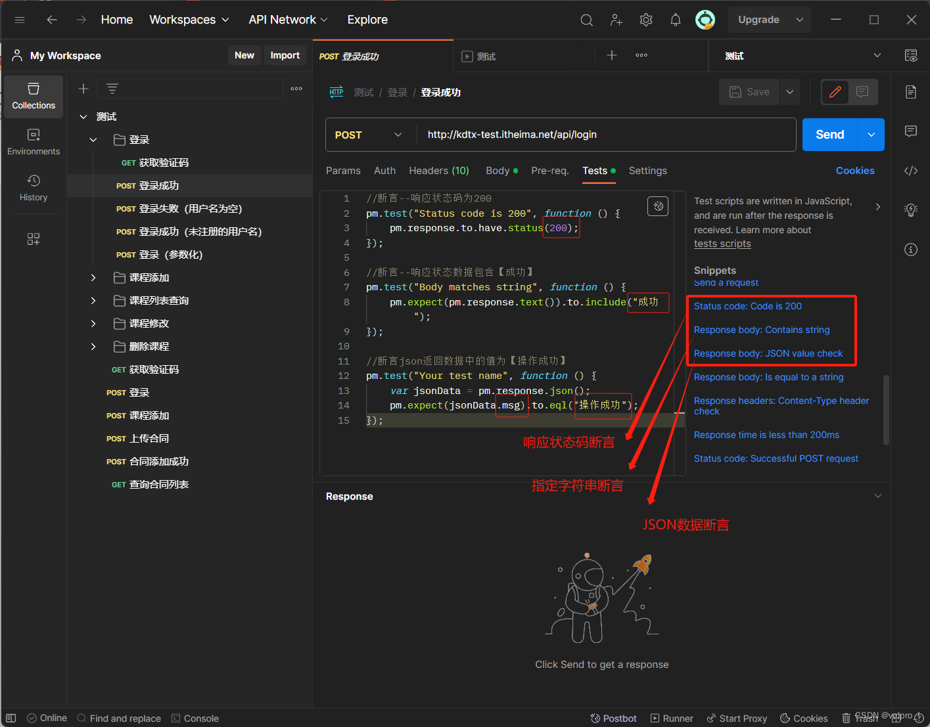Expand the 课程列表查询 folder

(x=93, y=301)
